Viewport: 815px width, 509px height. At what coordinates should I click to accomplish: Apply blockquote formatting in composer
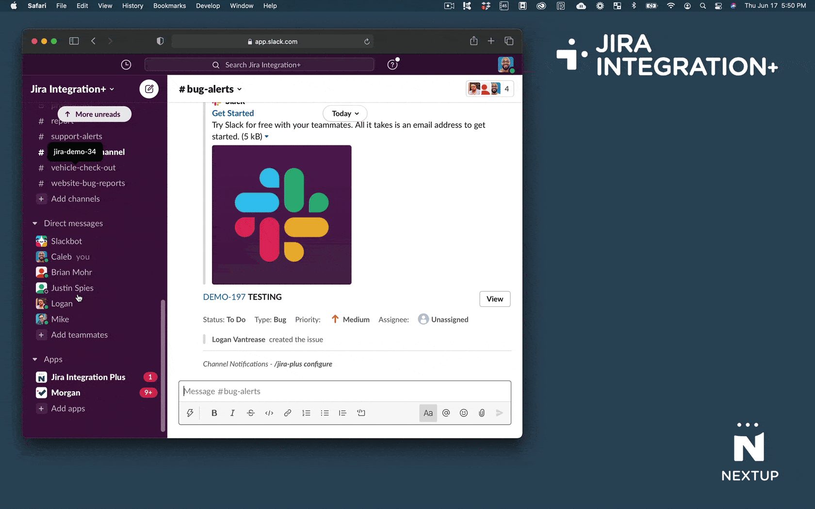[x=342, y=413]
